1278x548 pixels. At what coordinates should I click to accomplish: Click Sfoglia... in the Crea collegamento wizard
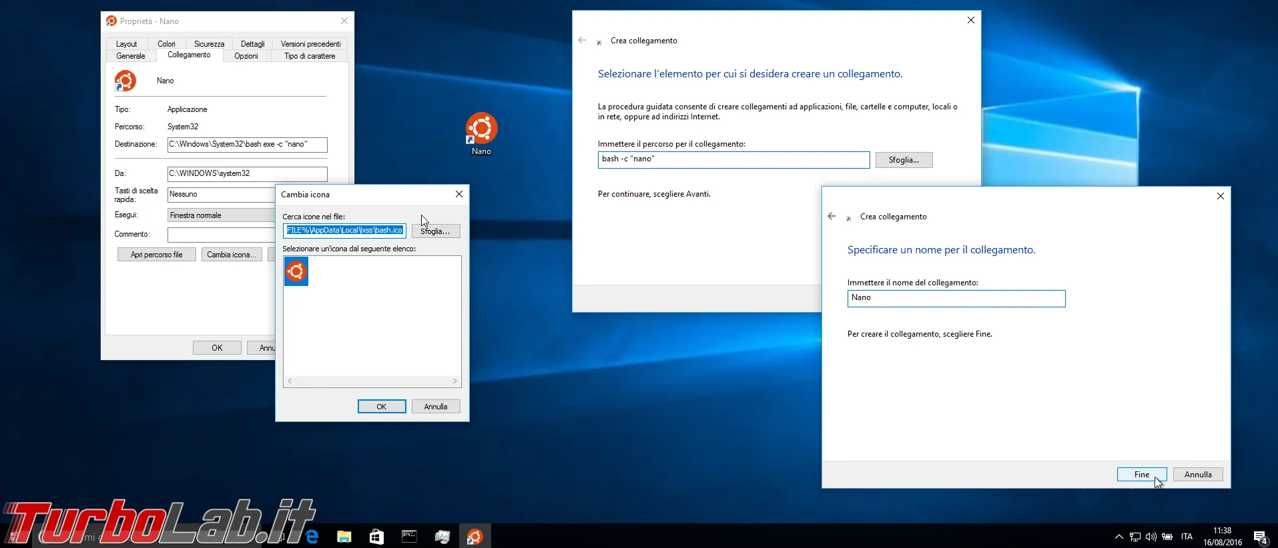pyautogui.click(x=904, y=160)
